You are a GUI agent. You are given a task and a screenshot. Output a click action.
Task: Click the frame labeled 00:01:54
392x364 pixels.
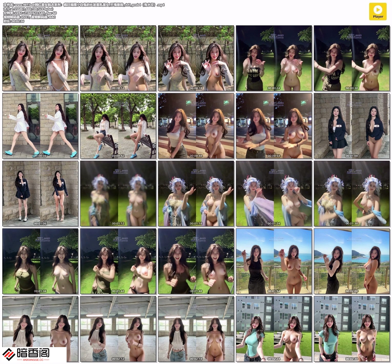[x=274, y=261]
